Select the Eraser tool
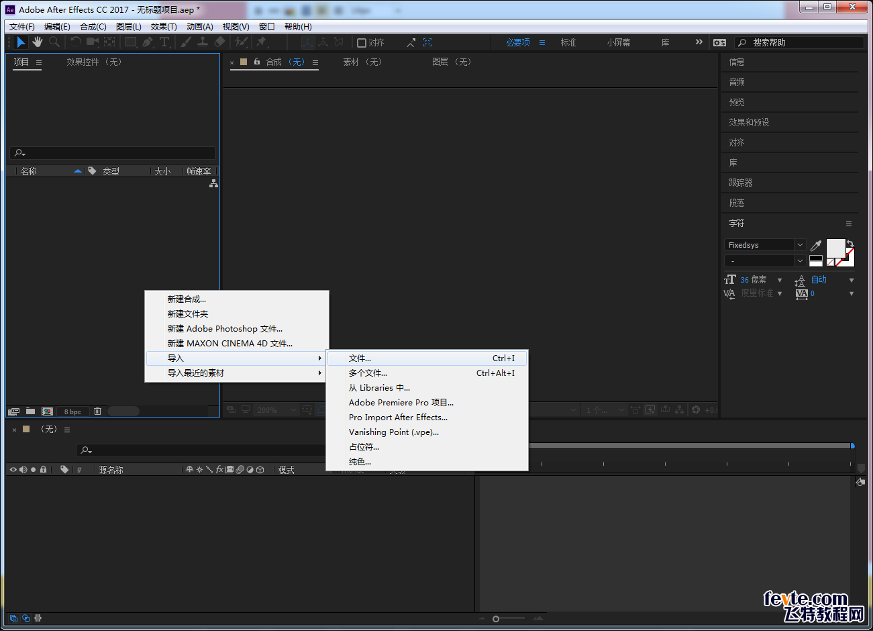The width and height of the screenshot is (873, 631). pyautogui.click(x=219, y=42)
